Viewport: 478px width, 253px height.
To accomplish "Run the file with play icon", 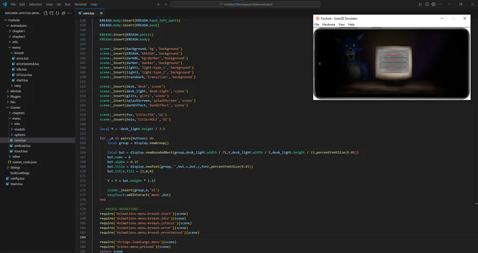I will click(420, 4).
